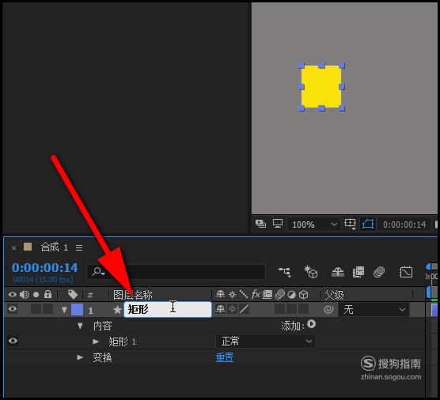Enable Motion Blur for the composition
This screenshot has width=440, height=400.
(x=379, y=272)
